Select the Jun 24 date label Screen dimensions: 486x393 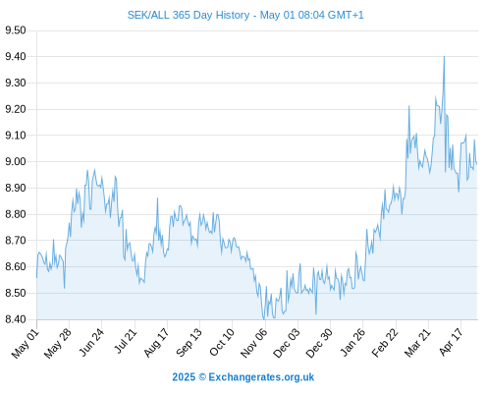click(91, 342)
